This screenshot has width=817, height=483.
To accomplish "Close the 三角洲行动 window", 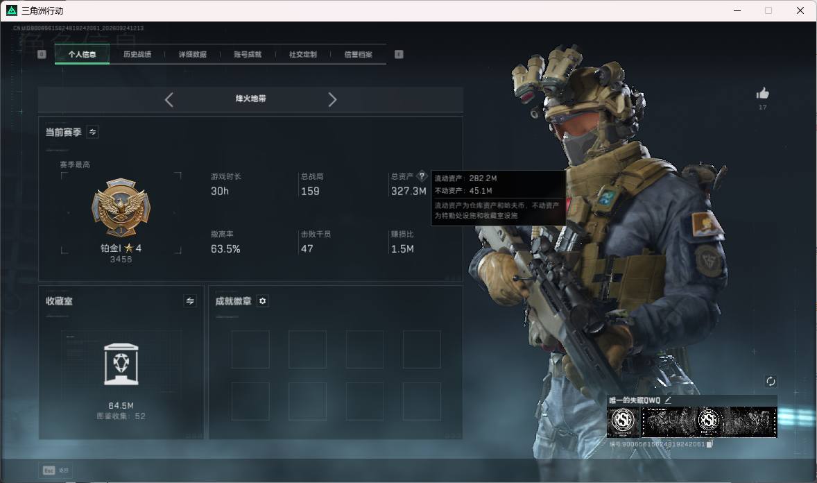I will tap(800, 10).
